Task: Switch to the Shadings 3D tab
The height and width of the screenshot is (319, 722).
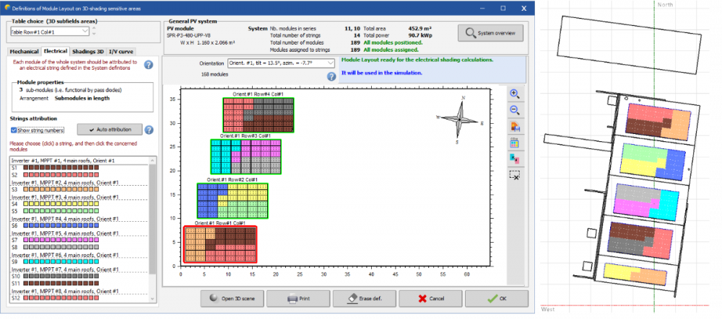Action: (90, 52)
